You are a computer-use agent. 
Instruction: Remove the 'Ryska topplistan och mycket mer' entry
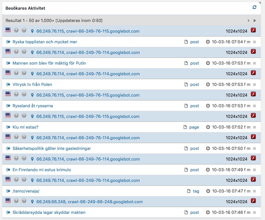pos(254,42)
